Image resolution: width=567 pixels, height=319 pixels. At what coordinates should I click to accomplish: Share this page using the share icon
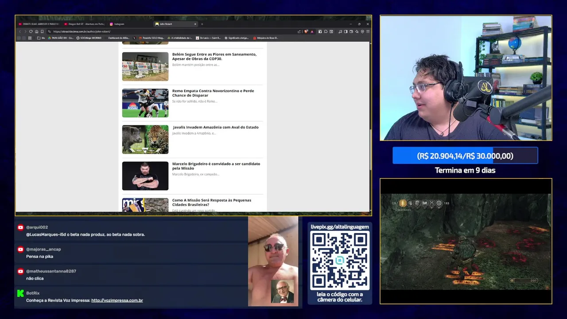(299, 31)
